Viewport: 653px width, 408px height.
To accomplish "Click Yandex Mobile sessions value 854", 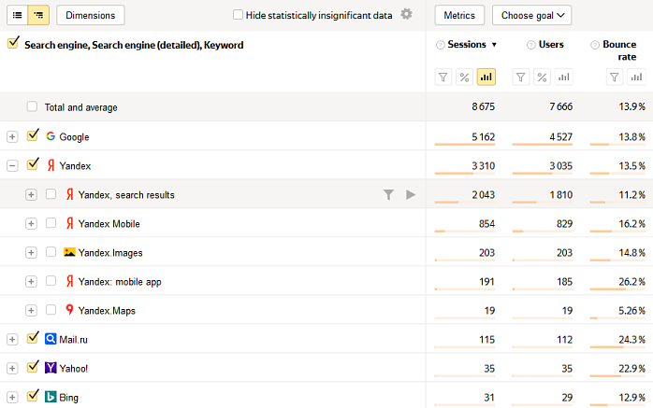I will (486, 223).
